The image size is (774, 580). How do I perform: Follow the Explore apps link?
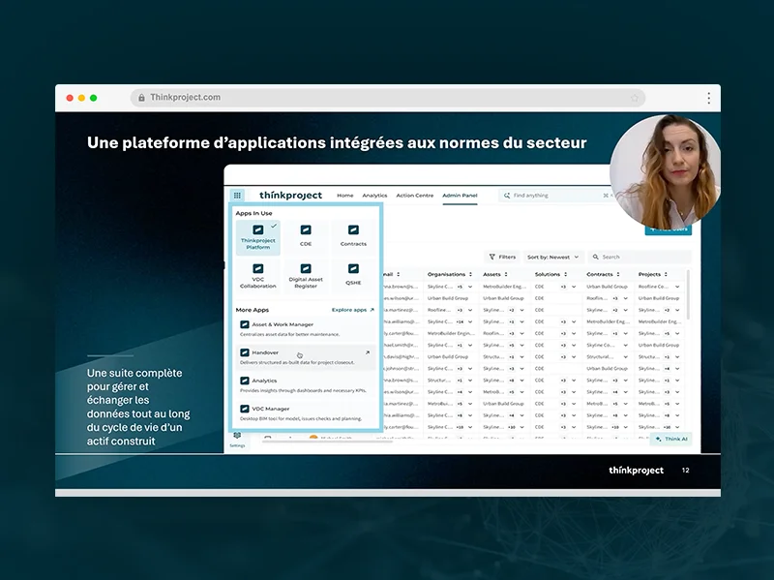point(352,310)
